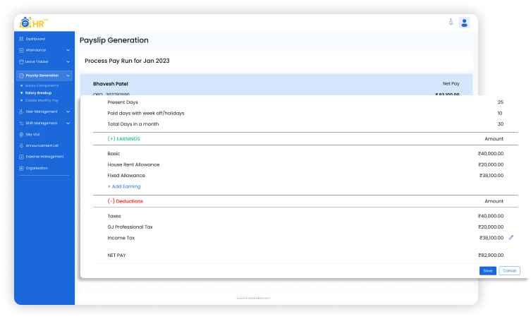
Task: Click the HR logo in the header
Action: (33, 23)
